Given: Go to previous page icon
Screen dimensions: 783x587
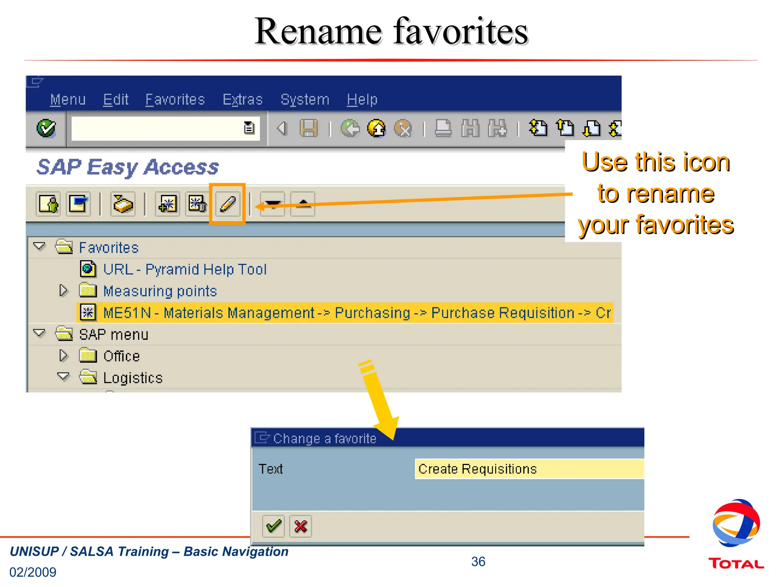Looking at the screenshot, I should tap(565, 128).
